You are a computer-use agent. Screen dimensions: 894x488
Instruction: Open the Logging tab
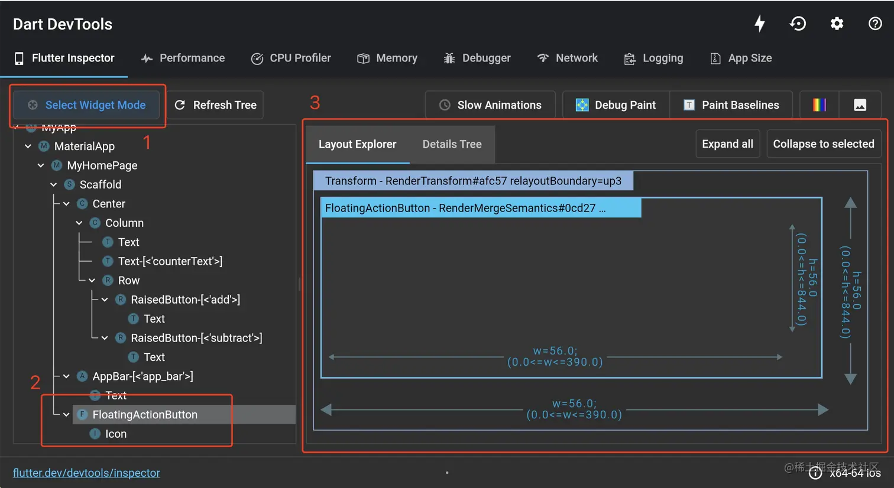pyautogui.click(x=654, y=58)
